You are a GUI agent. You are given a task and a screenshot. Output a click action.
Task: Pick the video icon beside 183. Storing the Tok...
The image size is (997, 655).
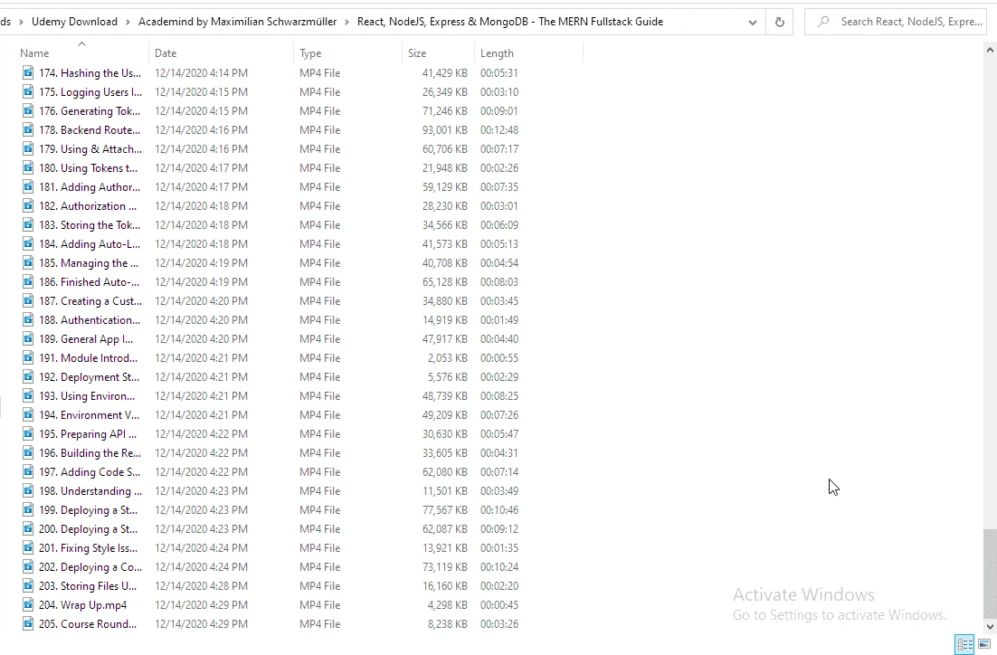pos(28,225)
